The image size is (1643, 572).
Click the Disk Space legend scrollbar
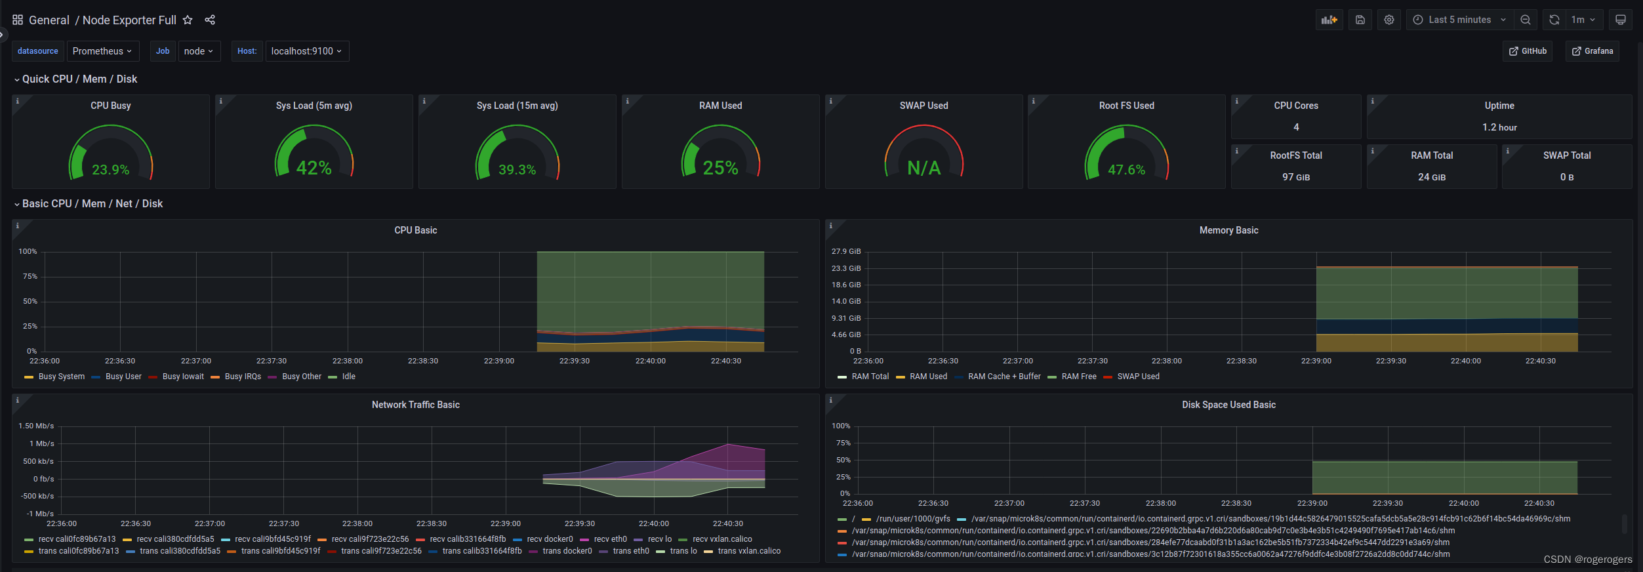[x=1625, y=524]
